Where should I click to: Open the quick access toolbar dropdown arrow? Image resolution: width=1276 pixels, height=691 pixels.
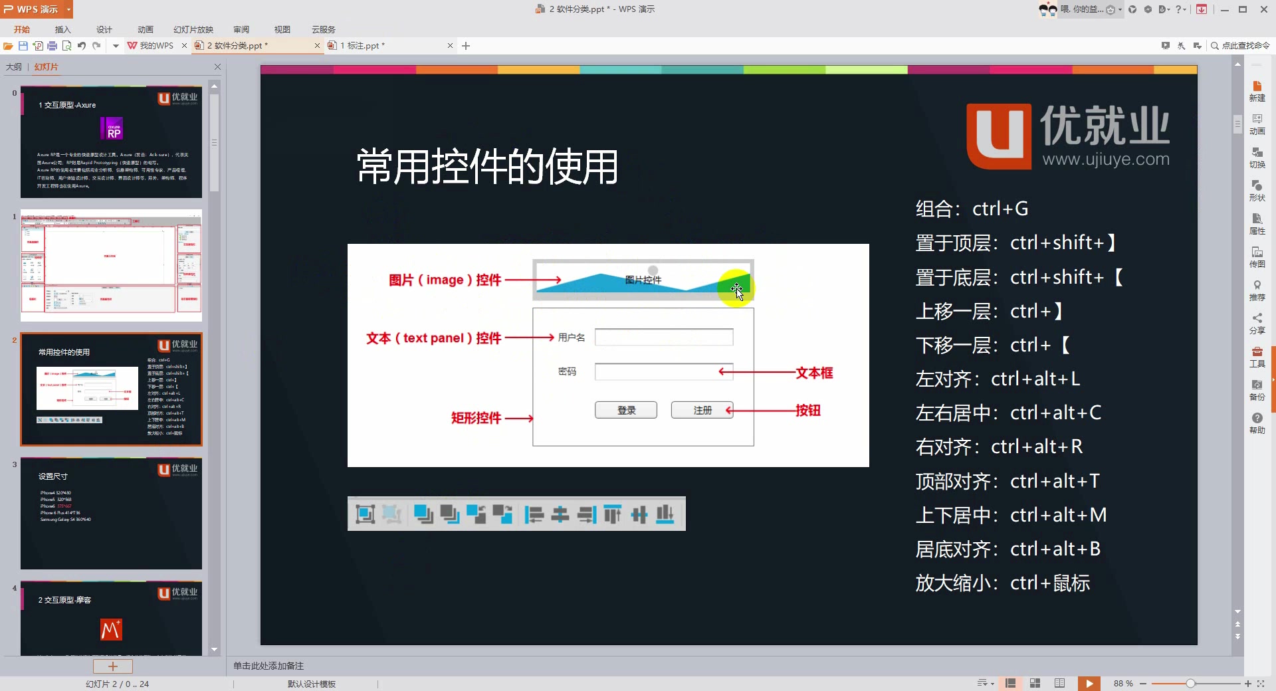(116, 45)
